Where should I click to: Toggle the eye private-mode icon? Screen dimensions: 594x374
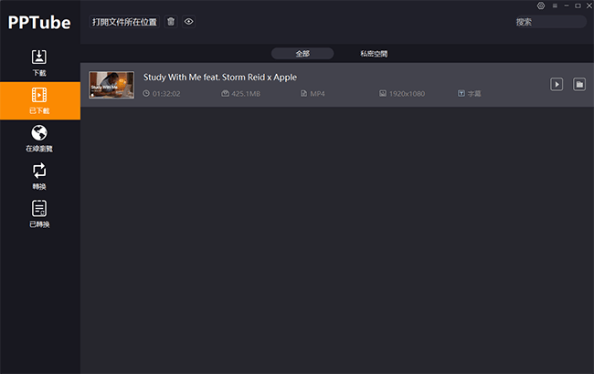coord(188,21)
